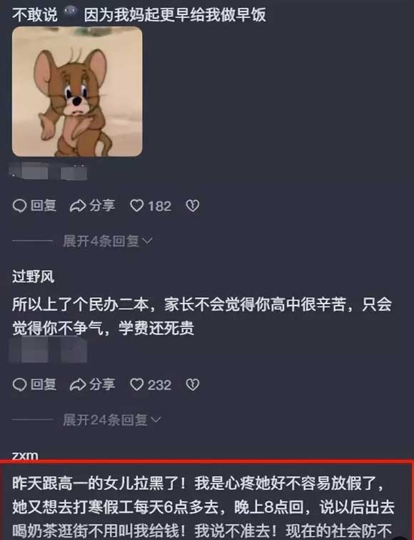Click the 分享 label under the Jerry comment
The width and height of the screenshot is (414, 540).
tap(102, 206)
